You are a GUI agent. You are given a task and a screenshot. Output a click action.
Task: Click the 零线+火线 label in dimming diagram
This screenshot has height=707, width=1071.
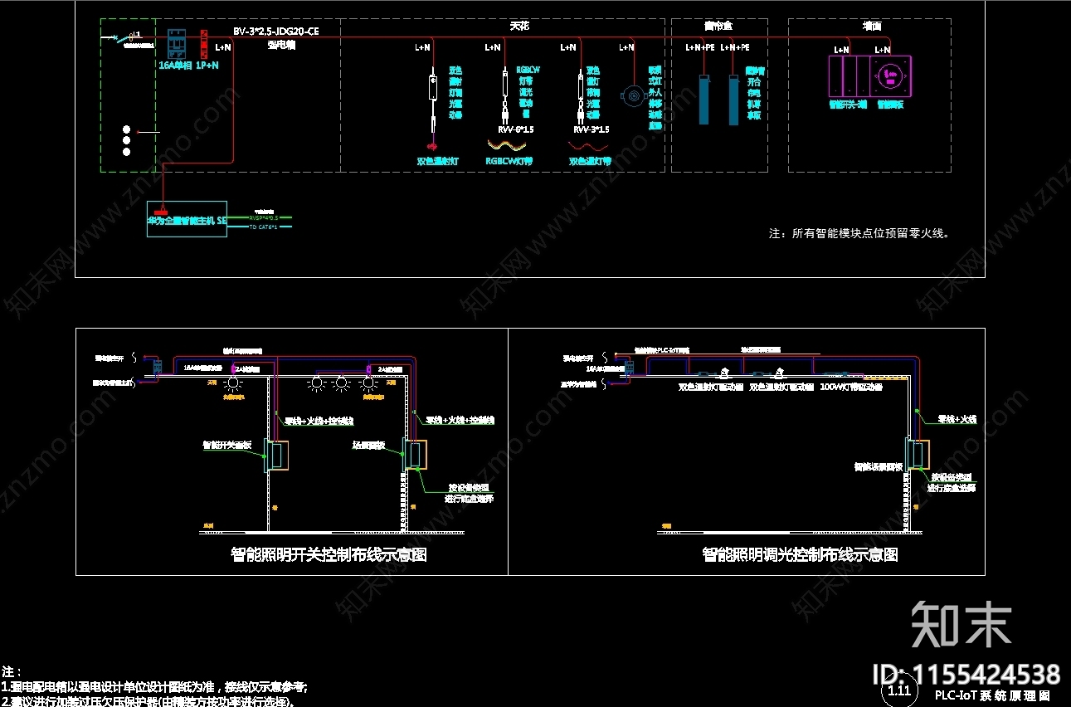pos(957,420)
